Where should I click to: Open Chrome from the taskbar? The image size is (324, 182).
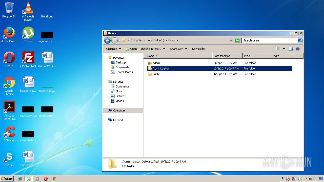(54, 179)
